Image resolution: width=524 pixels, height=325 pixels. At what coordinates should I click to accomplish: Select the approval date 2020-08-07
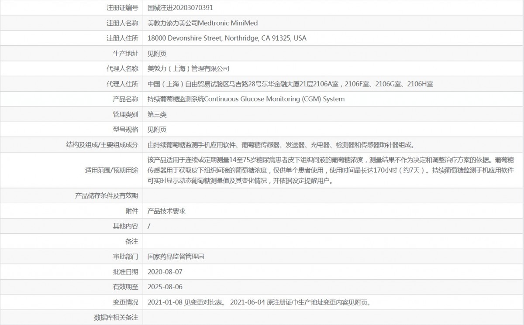pyautogui.click(x=165, y=272)
